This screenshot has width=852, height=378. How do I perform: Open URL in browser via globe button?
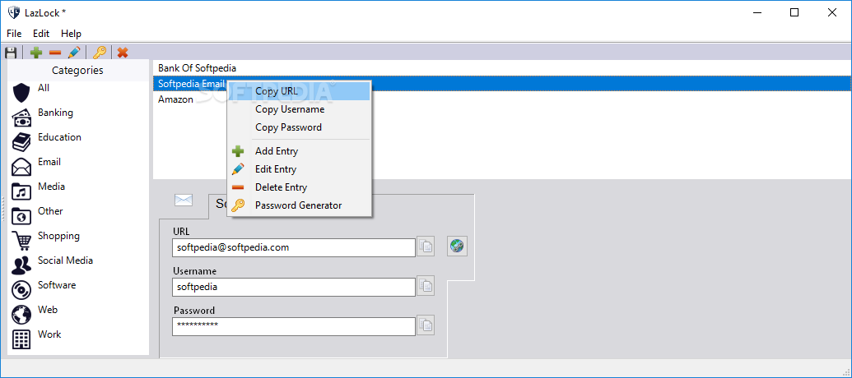point(458,247)
